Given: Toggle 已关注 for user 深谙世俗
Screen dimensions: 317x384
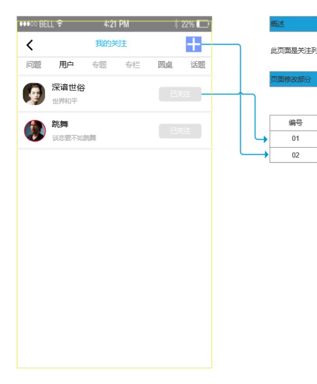Looking at the screenshot, I should click(180, 94).
